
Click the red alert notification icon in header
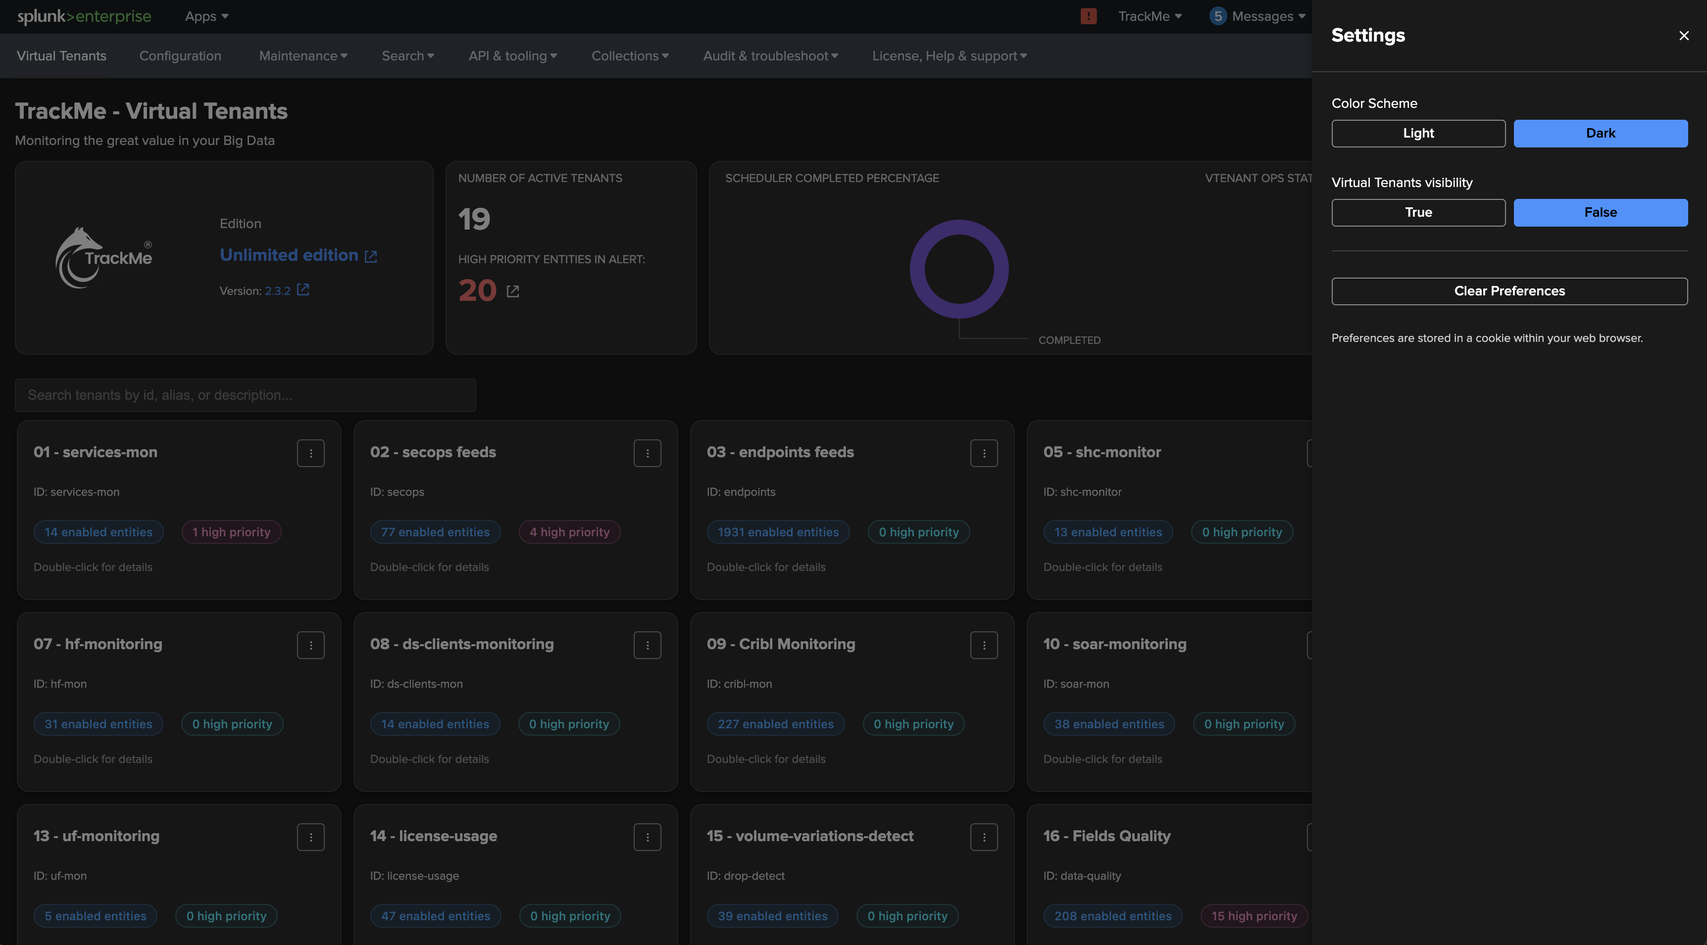[x=1088, y=16]
